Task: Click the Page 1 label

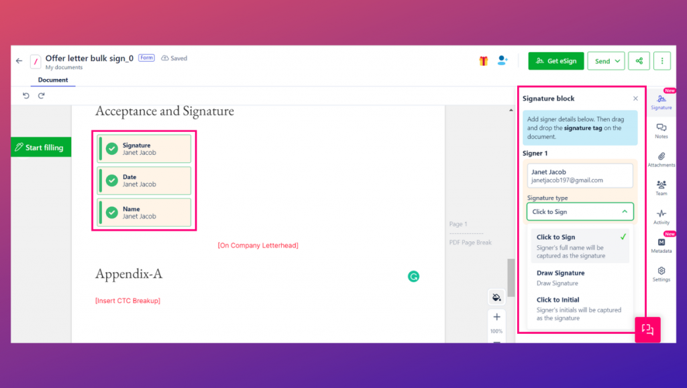Action: pos(458,224)
